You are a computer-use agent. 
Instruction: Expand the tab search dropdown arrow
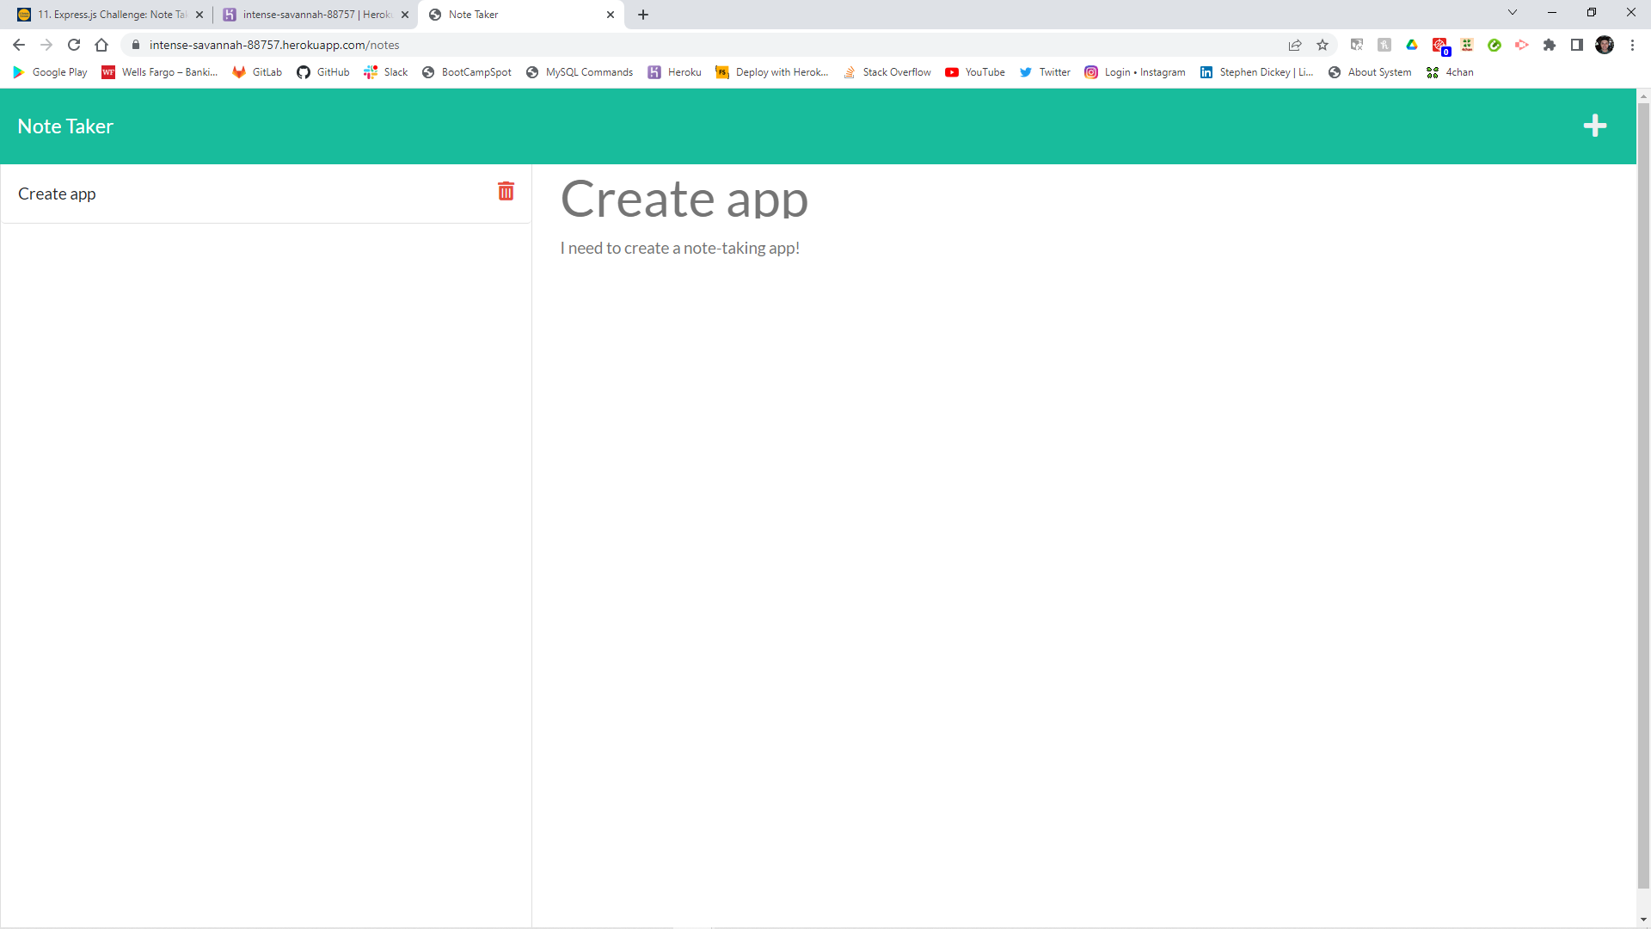tap(1513, 13)
